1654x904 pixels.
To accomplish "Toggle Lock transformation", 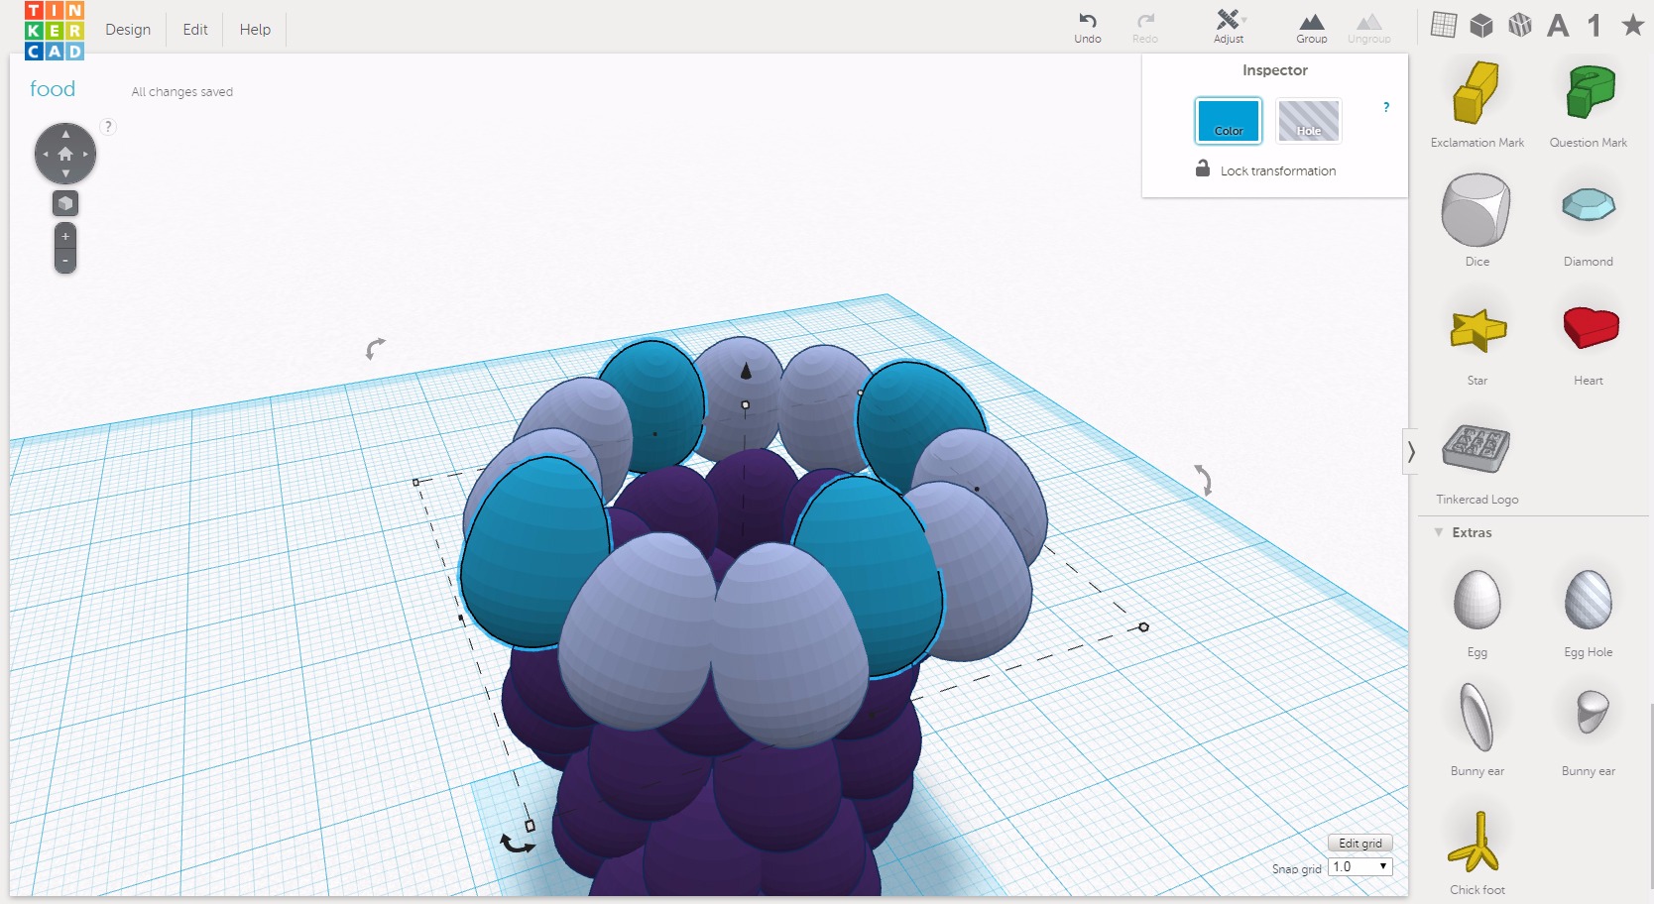I will pyautogui.click(x=1266, y=169).
